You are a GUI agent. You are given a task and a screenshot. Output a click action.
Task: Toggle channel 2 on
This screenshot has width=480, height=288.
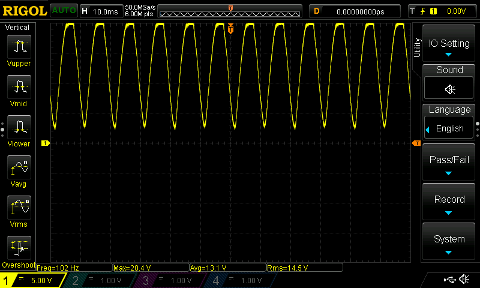coord(99,280)
